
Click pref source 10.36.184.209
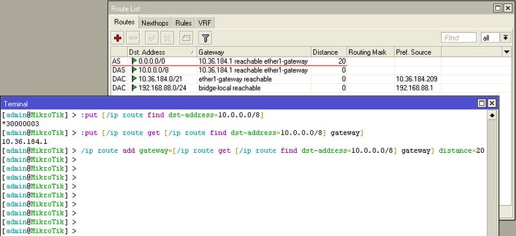(x=416, y=79)
